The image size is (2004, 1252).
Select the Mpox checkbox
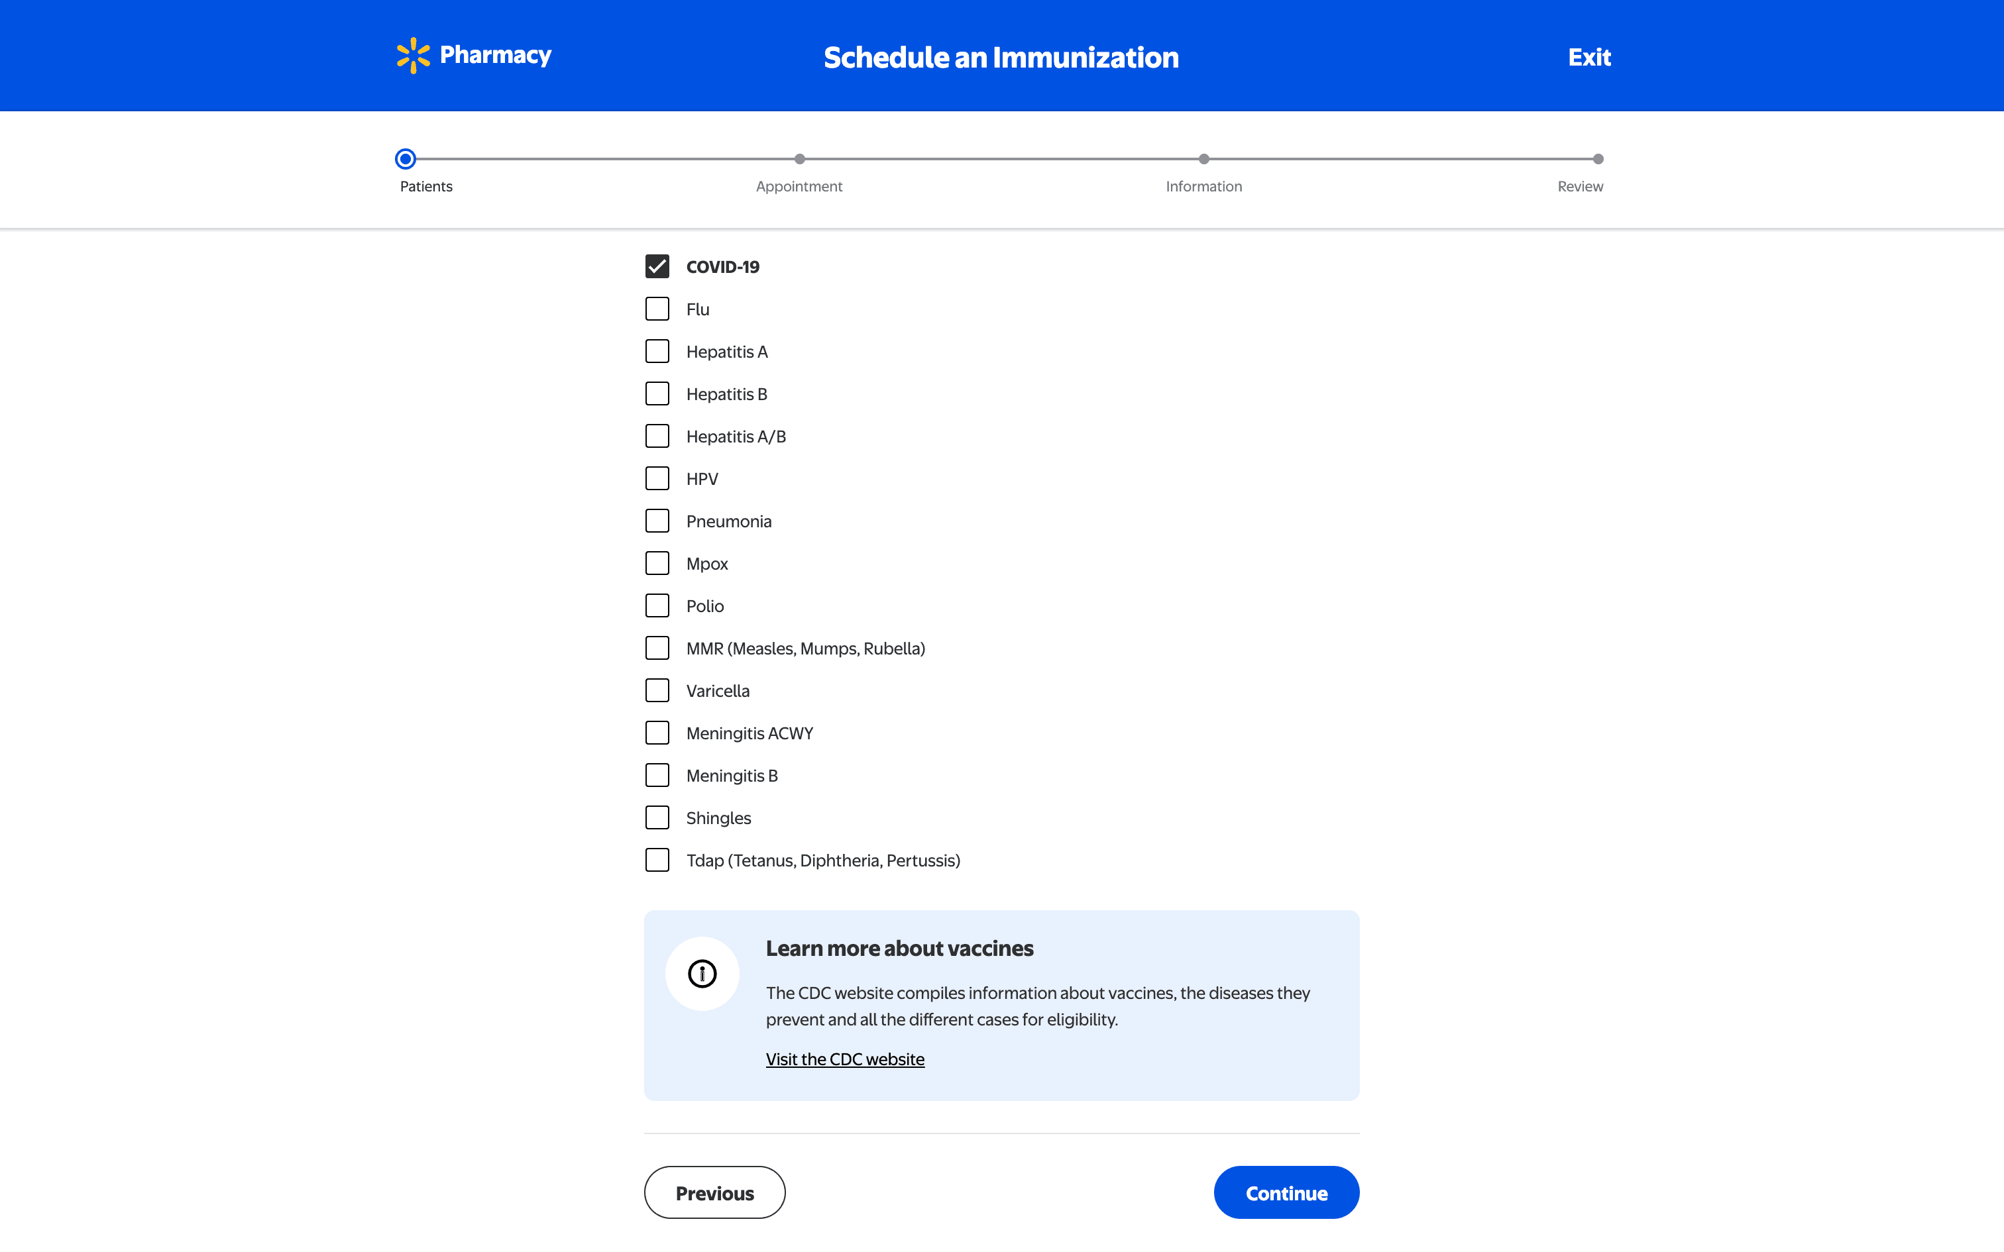[x=657, y=563]
